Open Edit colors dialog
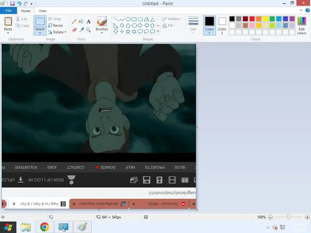 (302, 25)
